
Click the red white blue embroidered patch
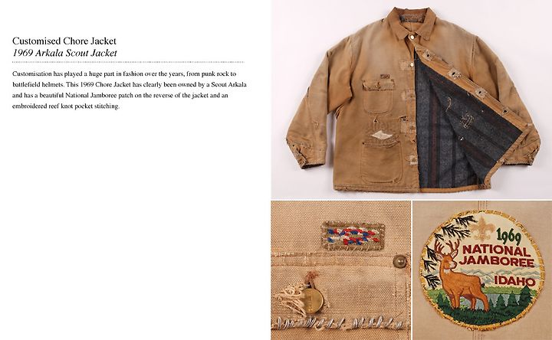(353, 236)
